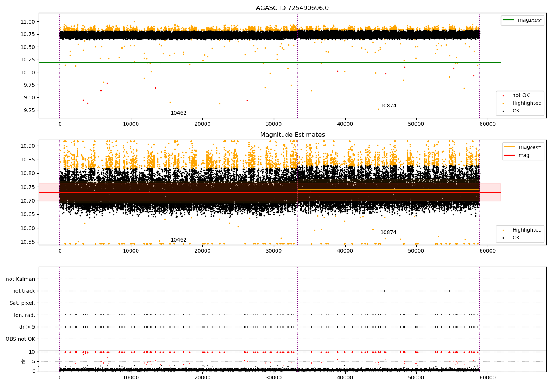Select 'Highlighted' legend entry in top plot
552x386 pixels.
[x=527, y=103]
